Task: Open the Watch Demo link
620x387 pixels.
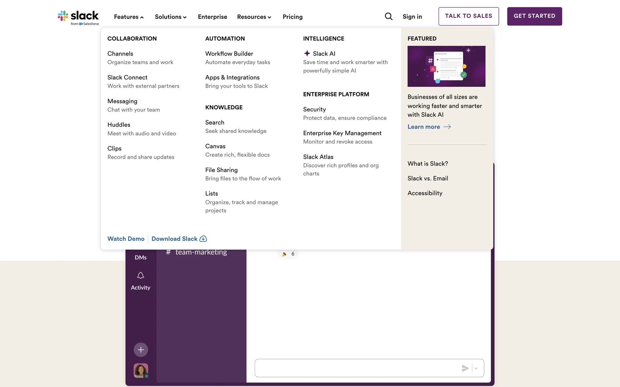Action: pos(126,239)
